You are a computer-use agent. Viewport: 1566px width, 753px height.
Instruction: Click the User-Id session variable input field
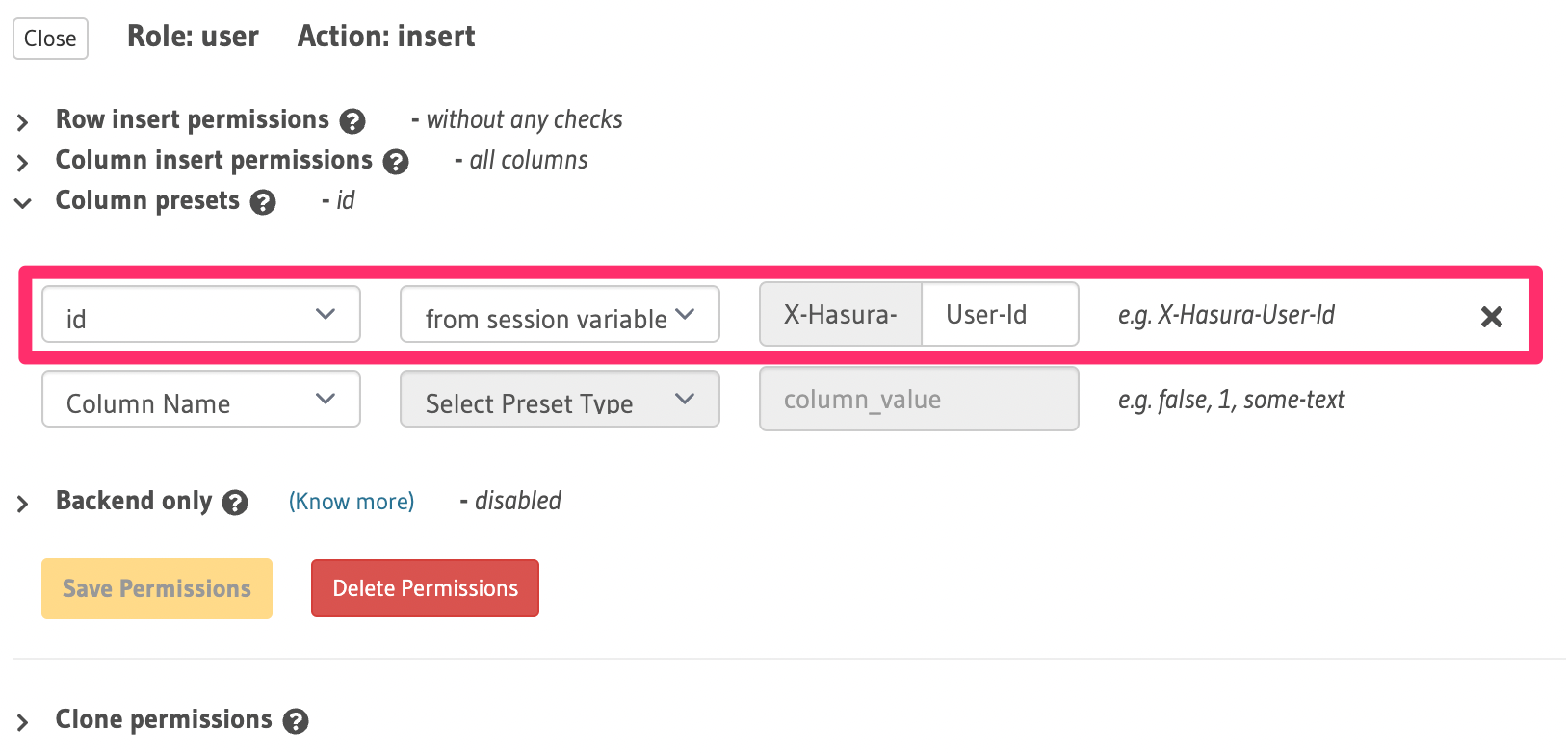[999, 314]
